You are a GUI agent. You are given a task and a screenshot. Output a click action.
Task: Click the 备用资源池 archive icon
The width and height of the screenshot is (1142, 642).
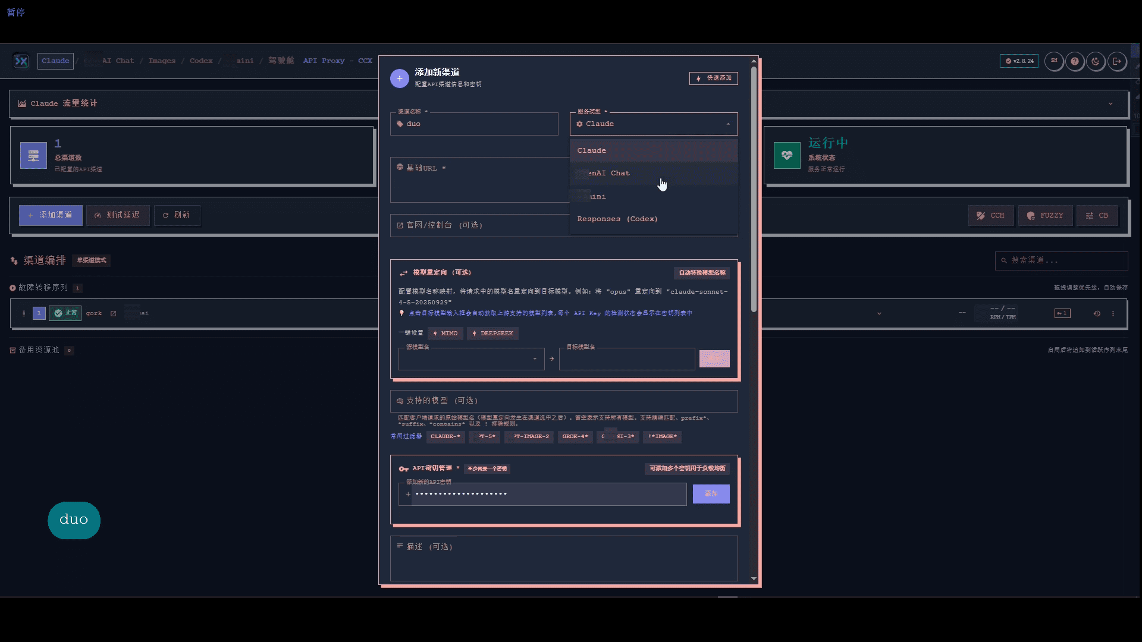[x=12, y=350]
